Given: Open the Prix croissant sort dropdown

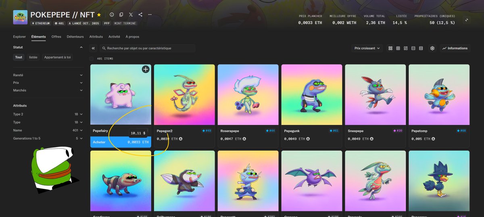Looking at the screenshot, I should point(367,48).
